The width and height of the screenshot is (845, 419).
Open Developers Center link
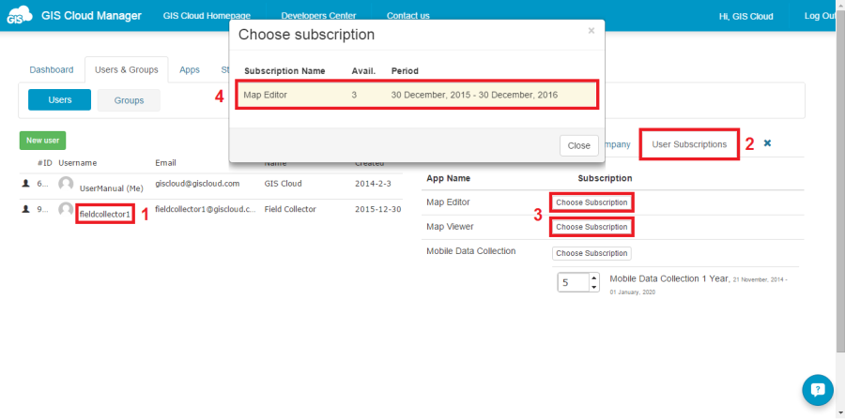318,16
